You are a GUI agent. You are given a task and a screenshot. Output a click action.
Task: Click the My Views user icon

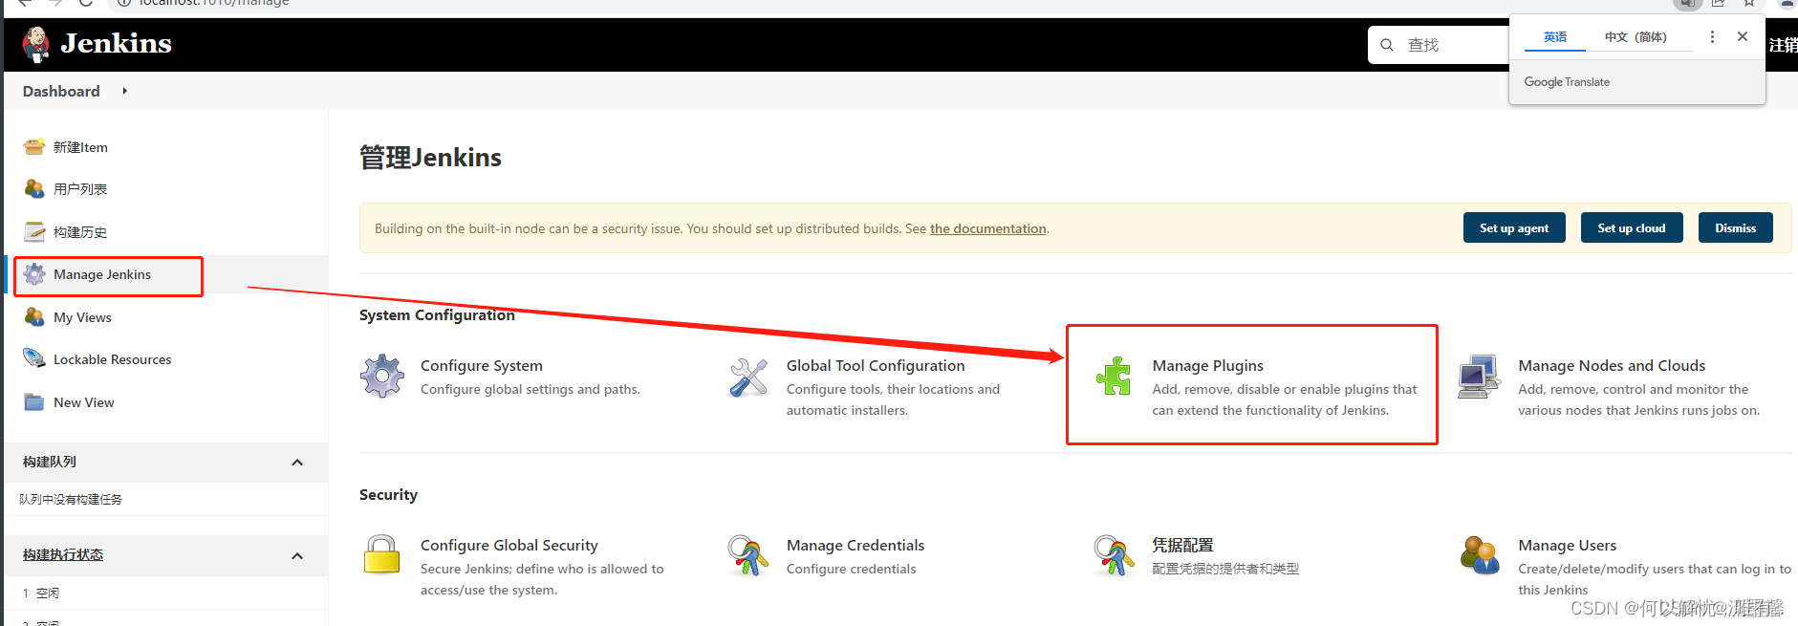point(34,316)
